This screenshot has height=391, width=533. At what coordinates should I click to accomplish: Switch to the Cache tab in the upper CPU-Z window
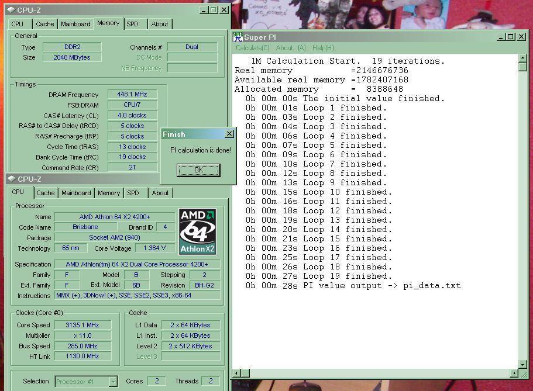pos(45,24)
